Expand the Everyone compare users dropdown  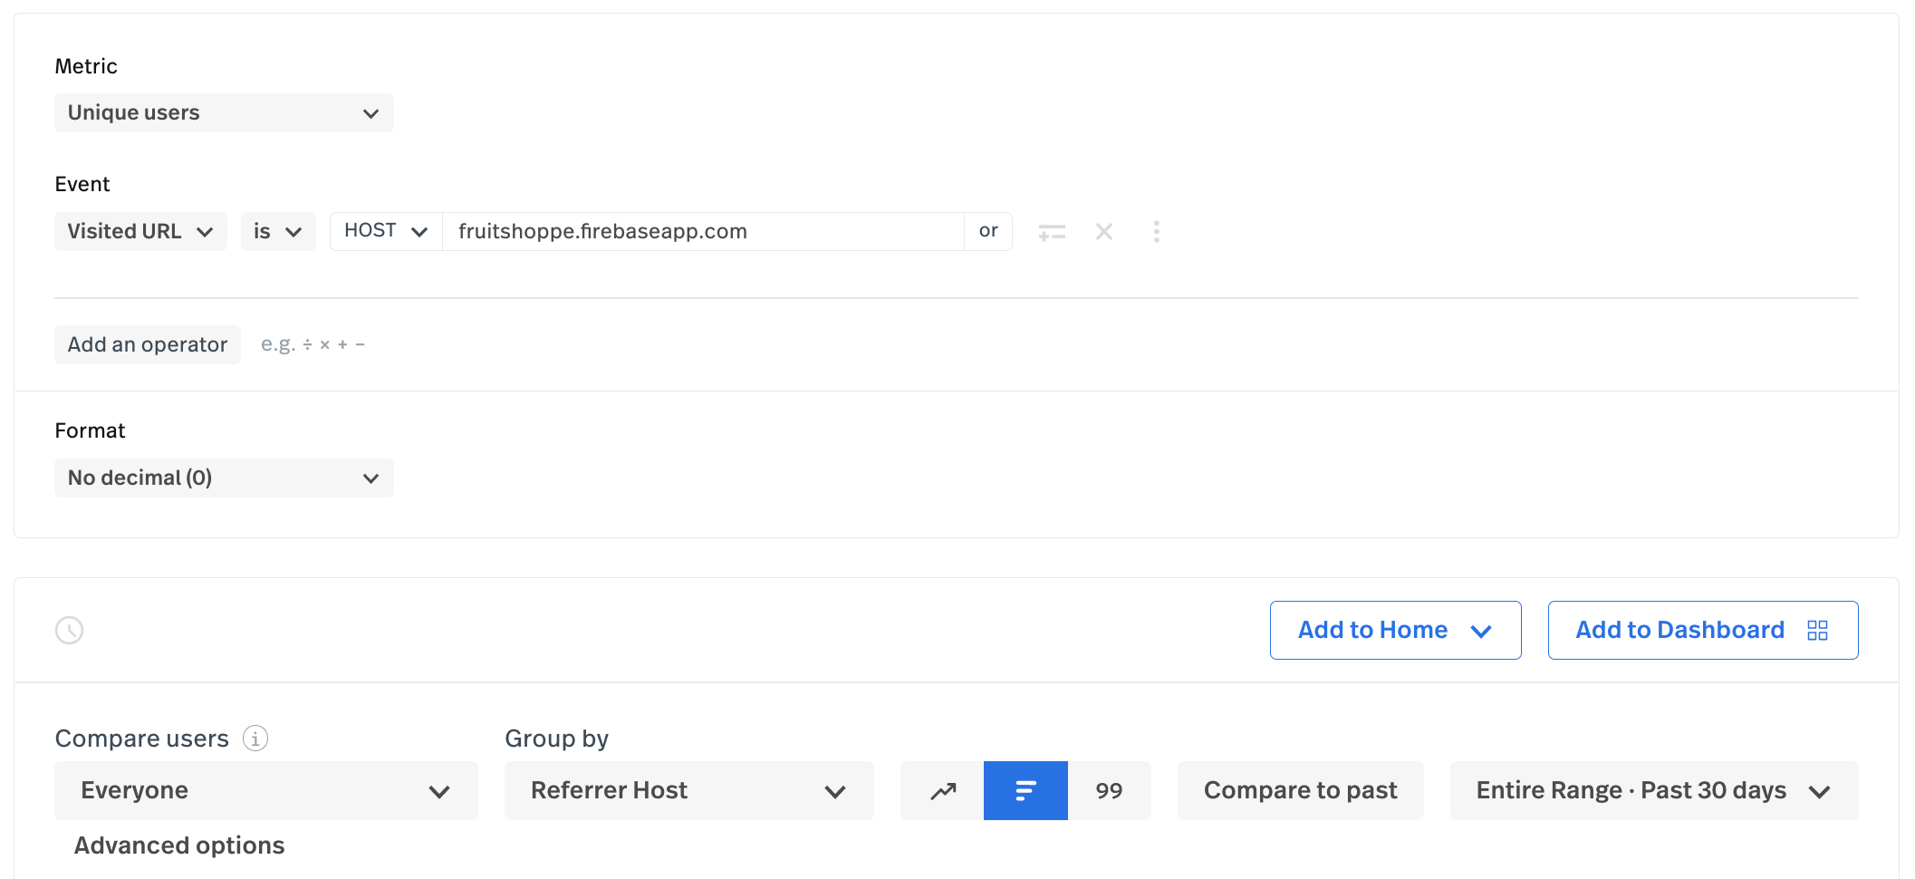[265, 791]
